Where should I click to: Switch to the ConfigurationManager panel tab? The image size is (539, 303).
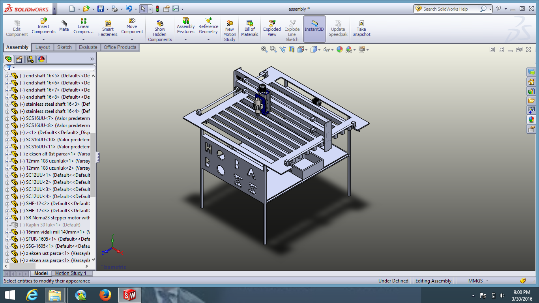[30, 59]
